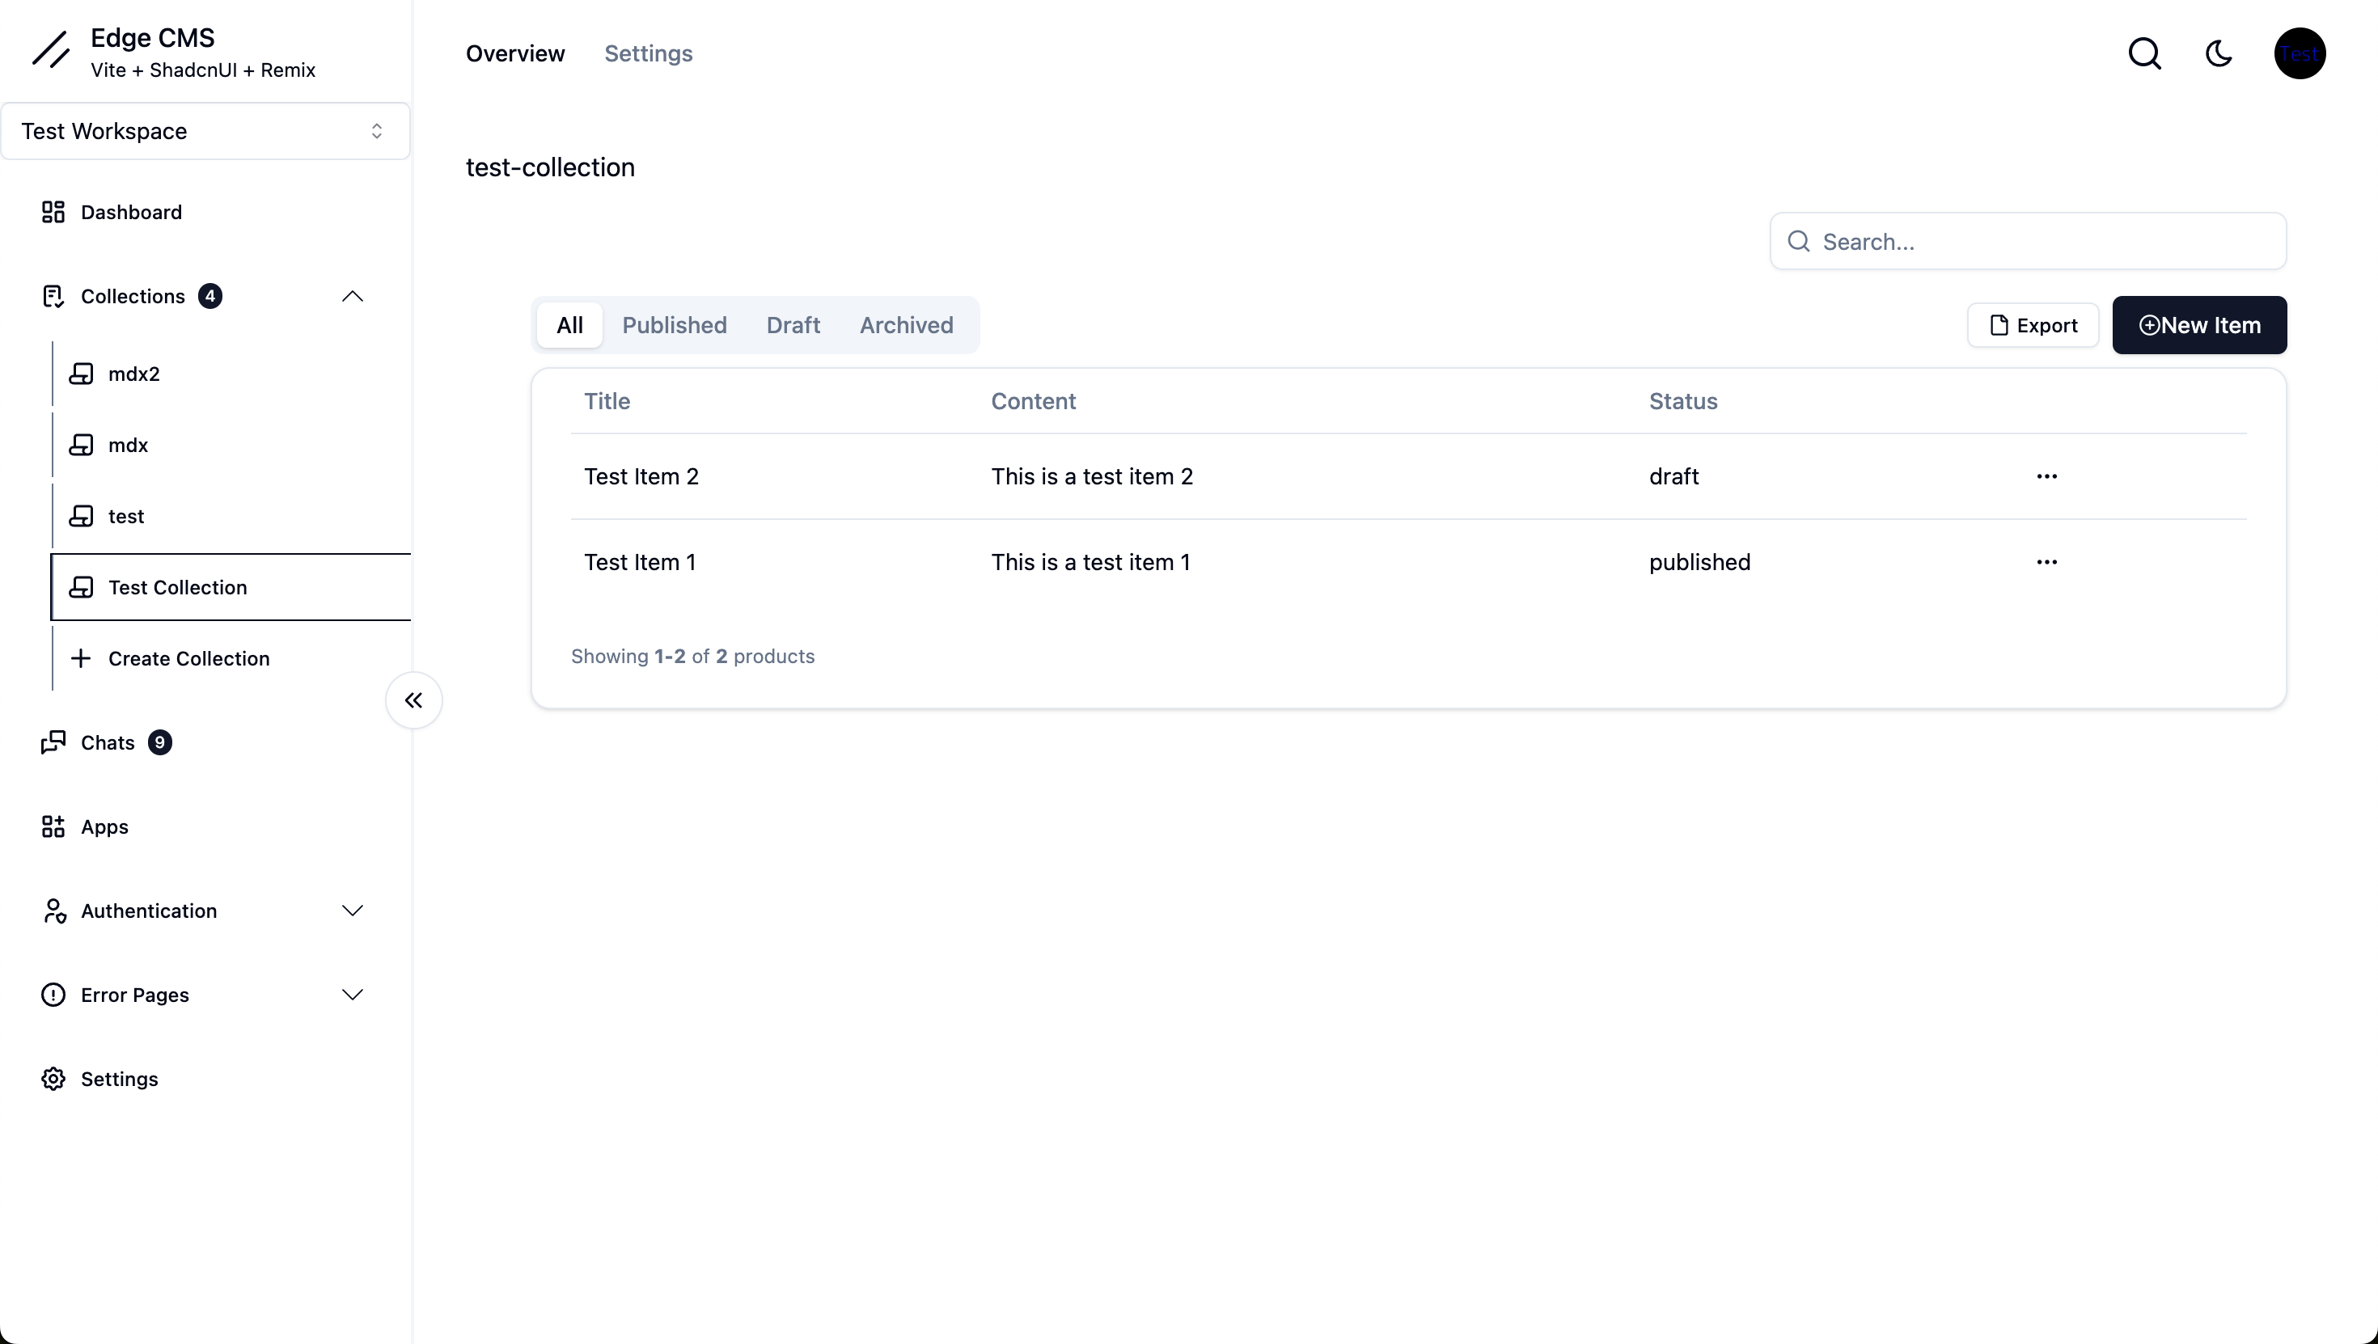Toggle dark mode with moon icon
This screenshot has width=2378, height=1344.
pos(2219,53)
